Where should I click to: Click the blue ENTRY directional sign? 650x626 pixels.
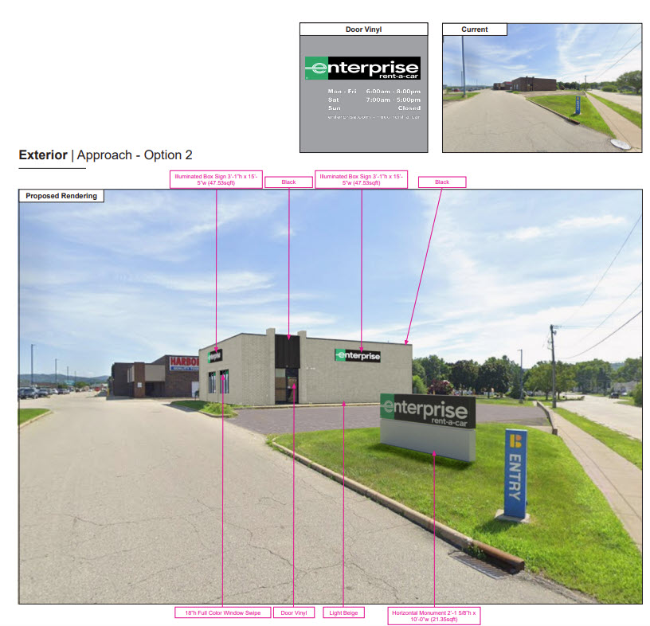pyautogui.click(x=515, y=474)
